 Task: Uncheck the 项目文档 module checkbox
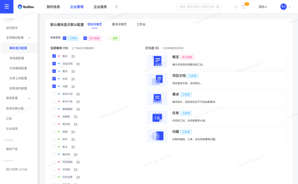click(54, 63)
